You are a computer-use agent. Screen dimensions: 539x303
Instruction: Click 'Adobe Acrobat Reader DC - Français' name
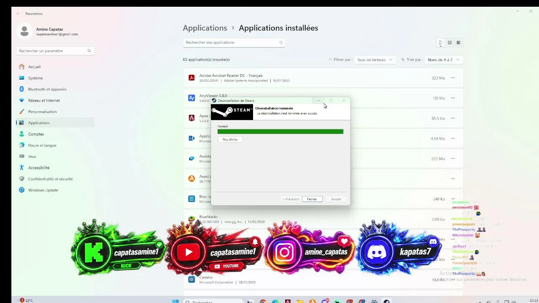point(231,76)
